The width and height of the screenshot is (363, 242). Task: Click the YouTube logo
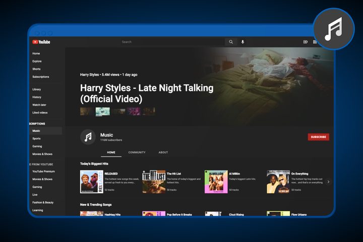[41, 42]
